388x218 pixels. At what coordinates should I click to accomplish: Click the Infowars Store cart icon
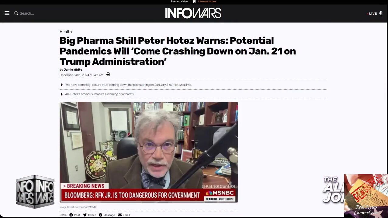194,2
